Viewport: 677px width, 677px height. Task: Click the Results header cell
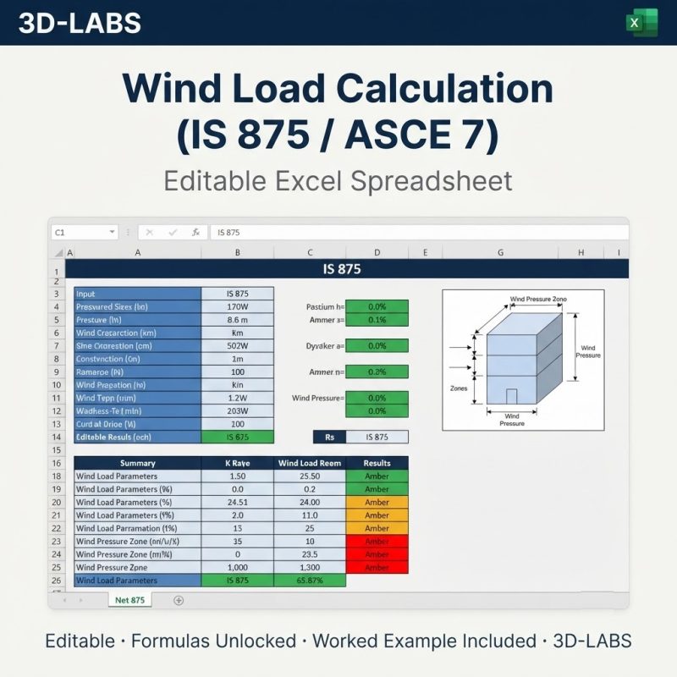pos(377,463)
